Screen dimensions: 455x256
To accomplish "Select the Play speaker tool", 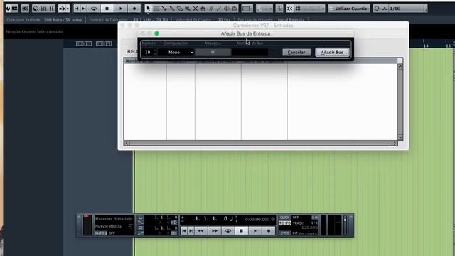I will click(227, 9).
